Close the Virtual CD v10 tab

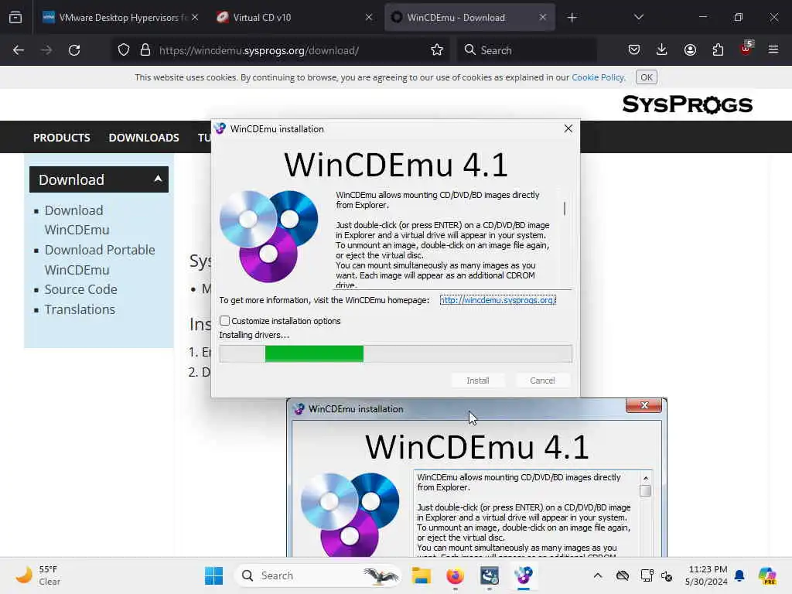(x=369, y=18)
